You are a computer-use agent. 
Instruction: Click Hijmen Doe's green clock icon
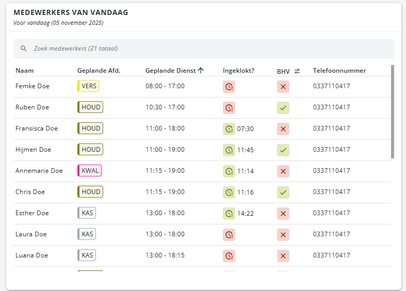pos(229,150)
